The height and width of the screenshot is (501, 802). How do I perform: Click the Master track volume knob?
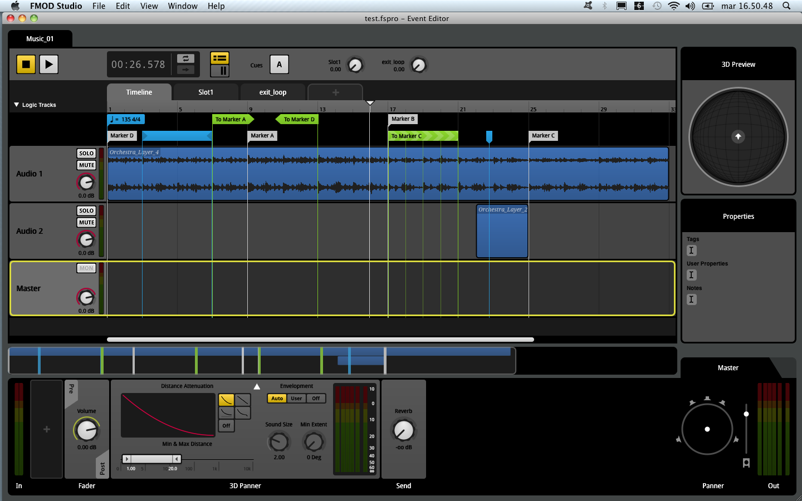coord(86,297)
